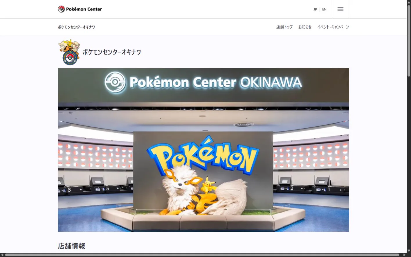411x257 pixels.
Task: Click the 店舗情報 heading
Action: 71,246
